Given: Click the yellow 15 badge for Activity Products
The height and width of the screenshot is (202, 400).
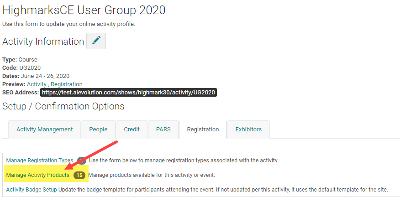Looking at the screenshot, I should (79, 175).
